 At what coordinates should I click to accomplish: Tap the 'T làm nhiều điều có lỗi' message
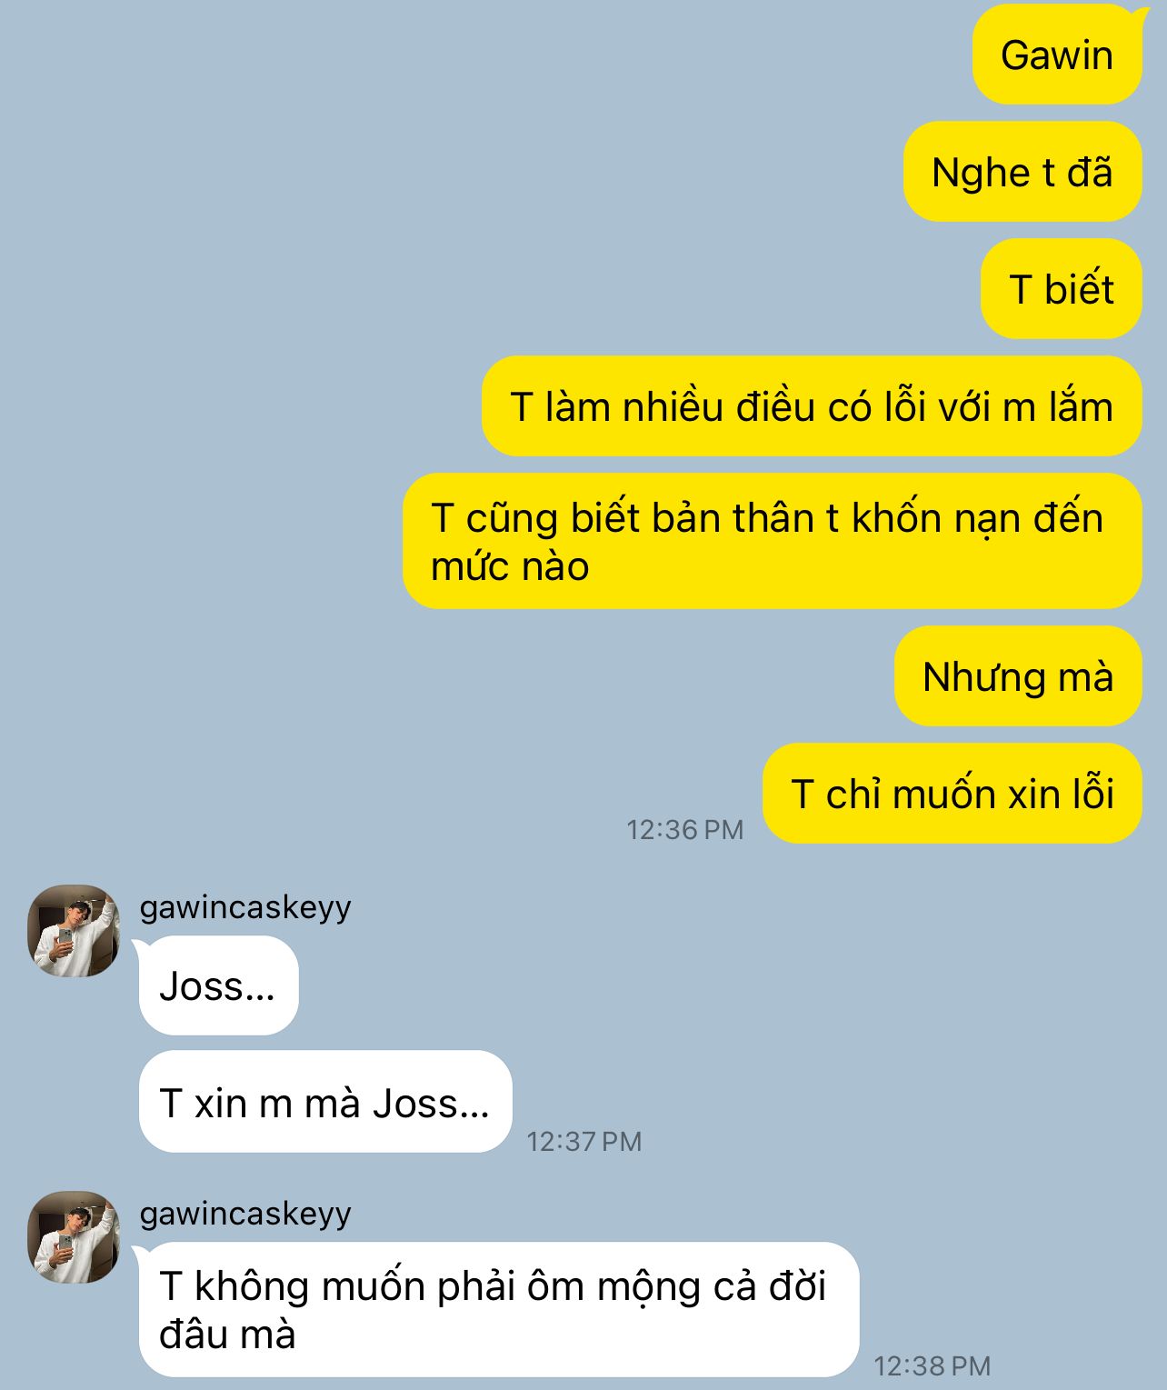[812, 406]
